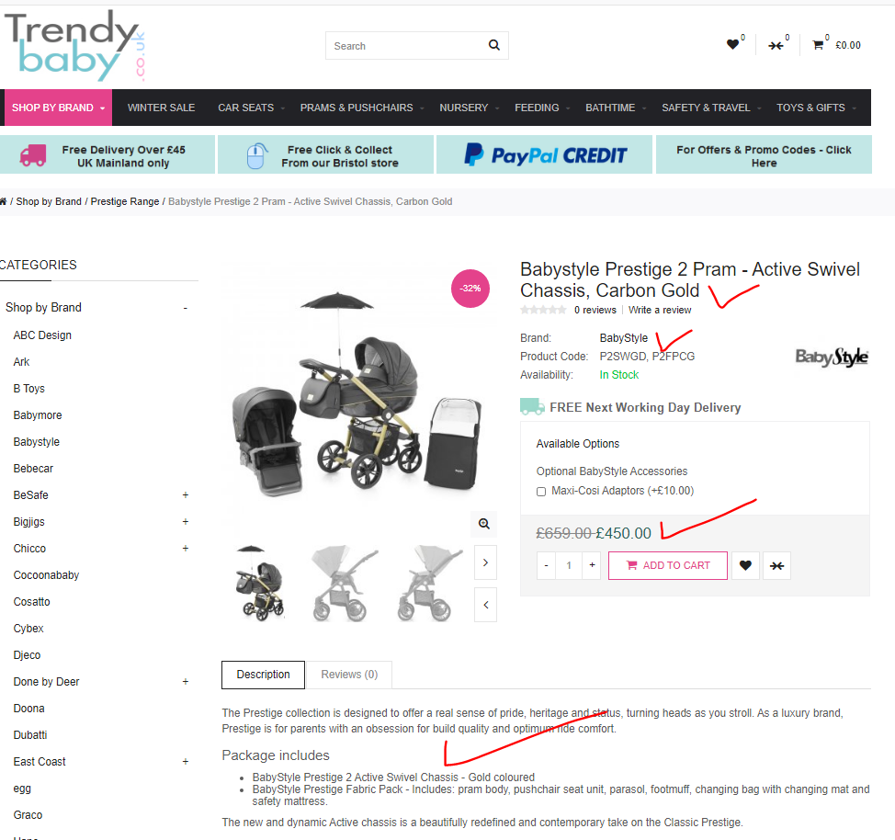895x840 pixels.
Task: Collapse the Shop by Brand category
Action: (186, 308)
